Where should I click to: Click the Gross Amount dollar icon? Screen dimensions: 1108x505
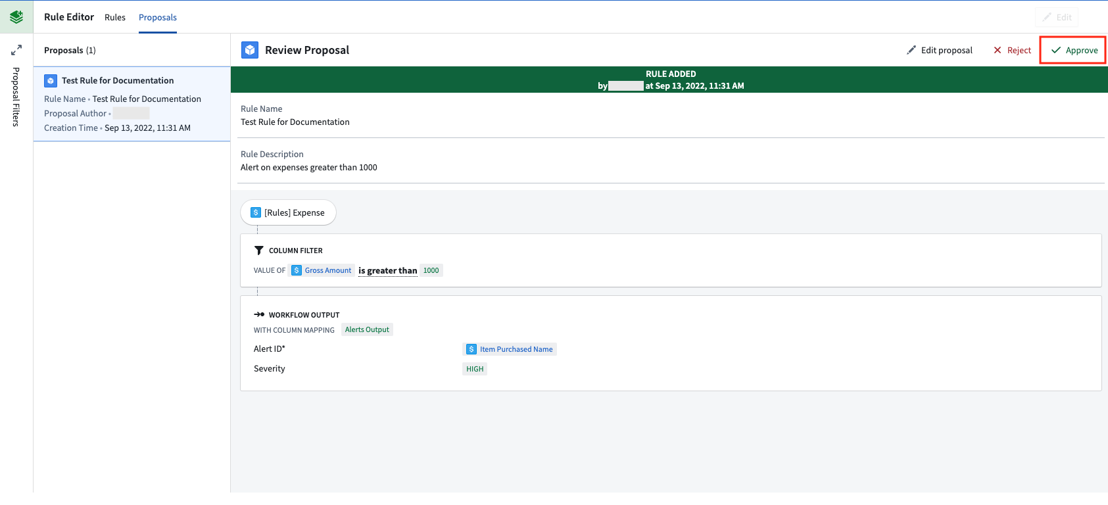(x=297, y=270)
